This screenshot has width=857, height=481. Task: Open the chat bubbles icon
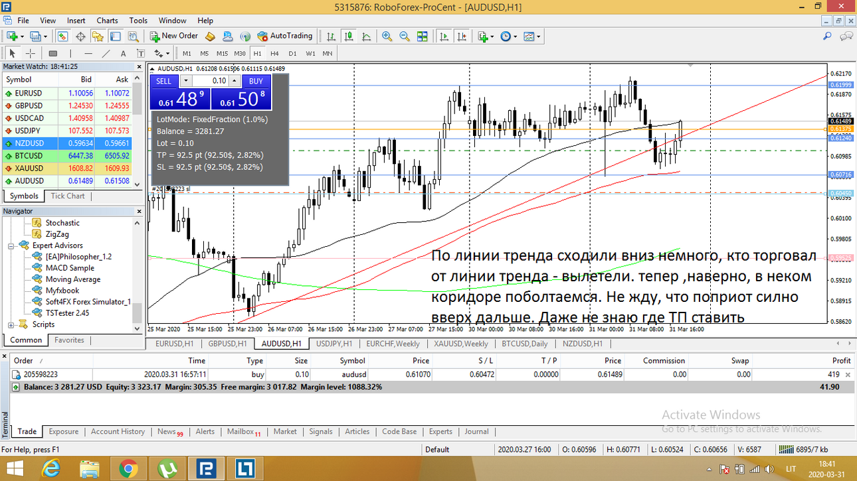coord(846,36)
